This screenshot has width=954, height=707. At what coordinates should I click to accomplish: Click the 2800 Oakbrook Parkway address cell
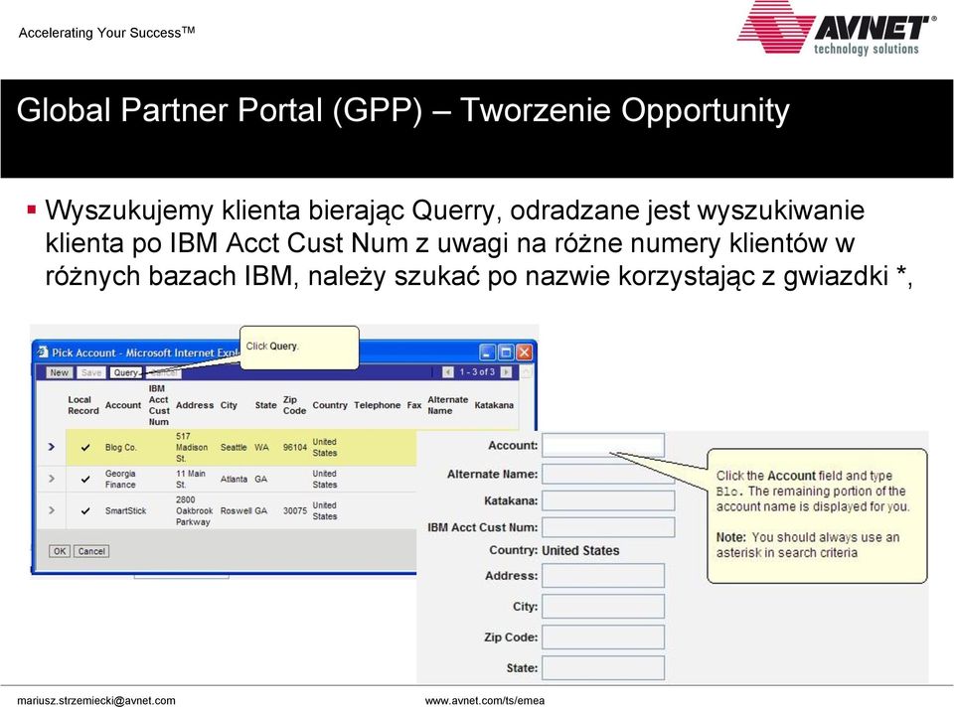194,510
